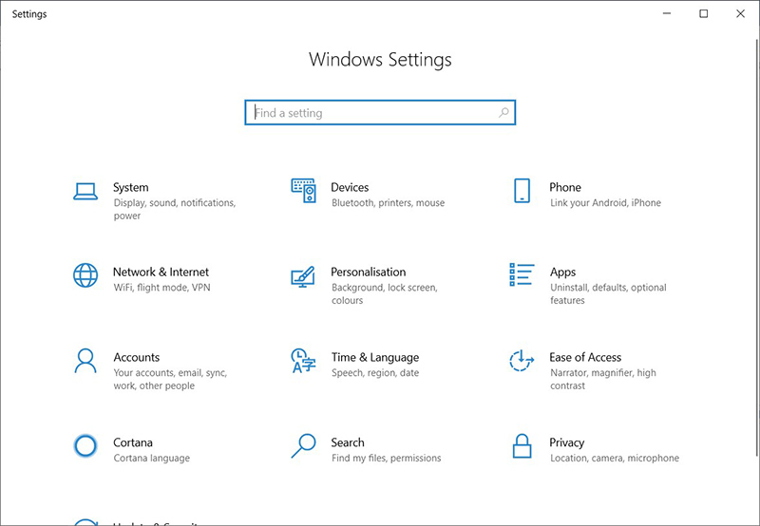Click 'Narrator, magnifier, high contrast' text

pos(603,379)
